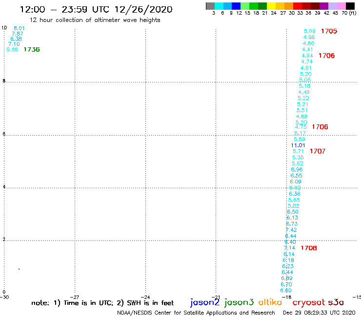
Task: Click the lavender swatch in the color scale
Action: (333, 6)
